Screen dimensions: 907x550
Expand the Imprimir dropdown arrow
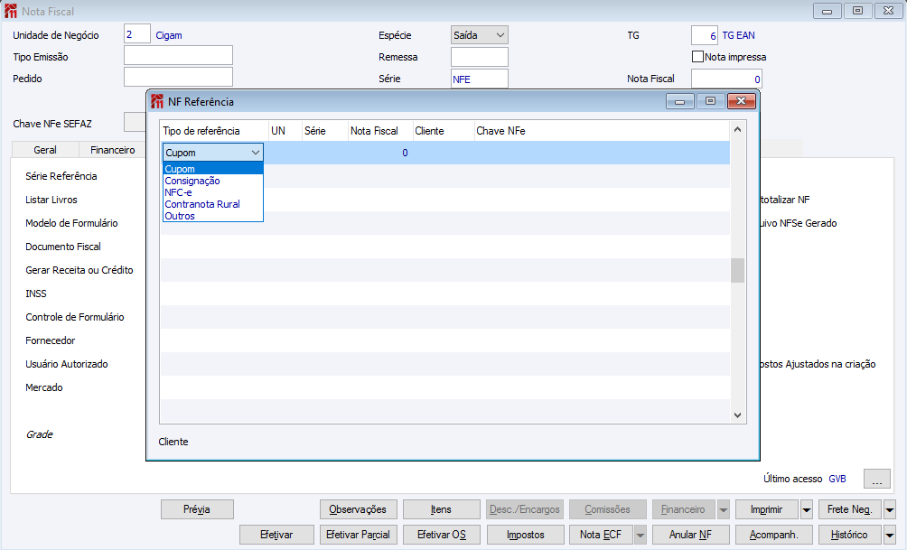pos(807,509)
